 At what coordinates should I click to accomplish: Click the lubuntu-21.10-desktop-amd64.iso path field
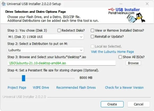click(62, 63)
